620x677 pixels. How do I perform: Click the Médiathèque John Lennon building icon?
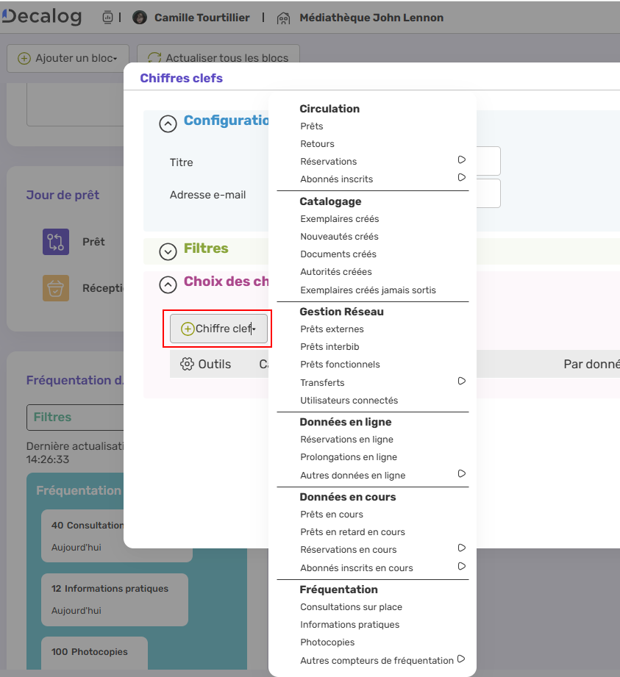(x=283, y=18)
